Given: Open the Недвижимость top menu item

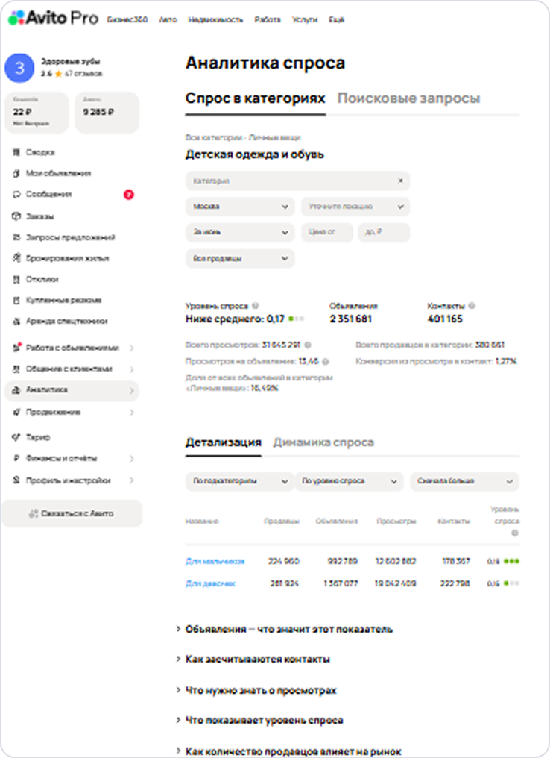Looking at the screenshot, I should (215, 19).
